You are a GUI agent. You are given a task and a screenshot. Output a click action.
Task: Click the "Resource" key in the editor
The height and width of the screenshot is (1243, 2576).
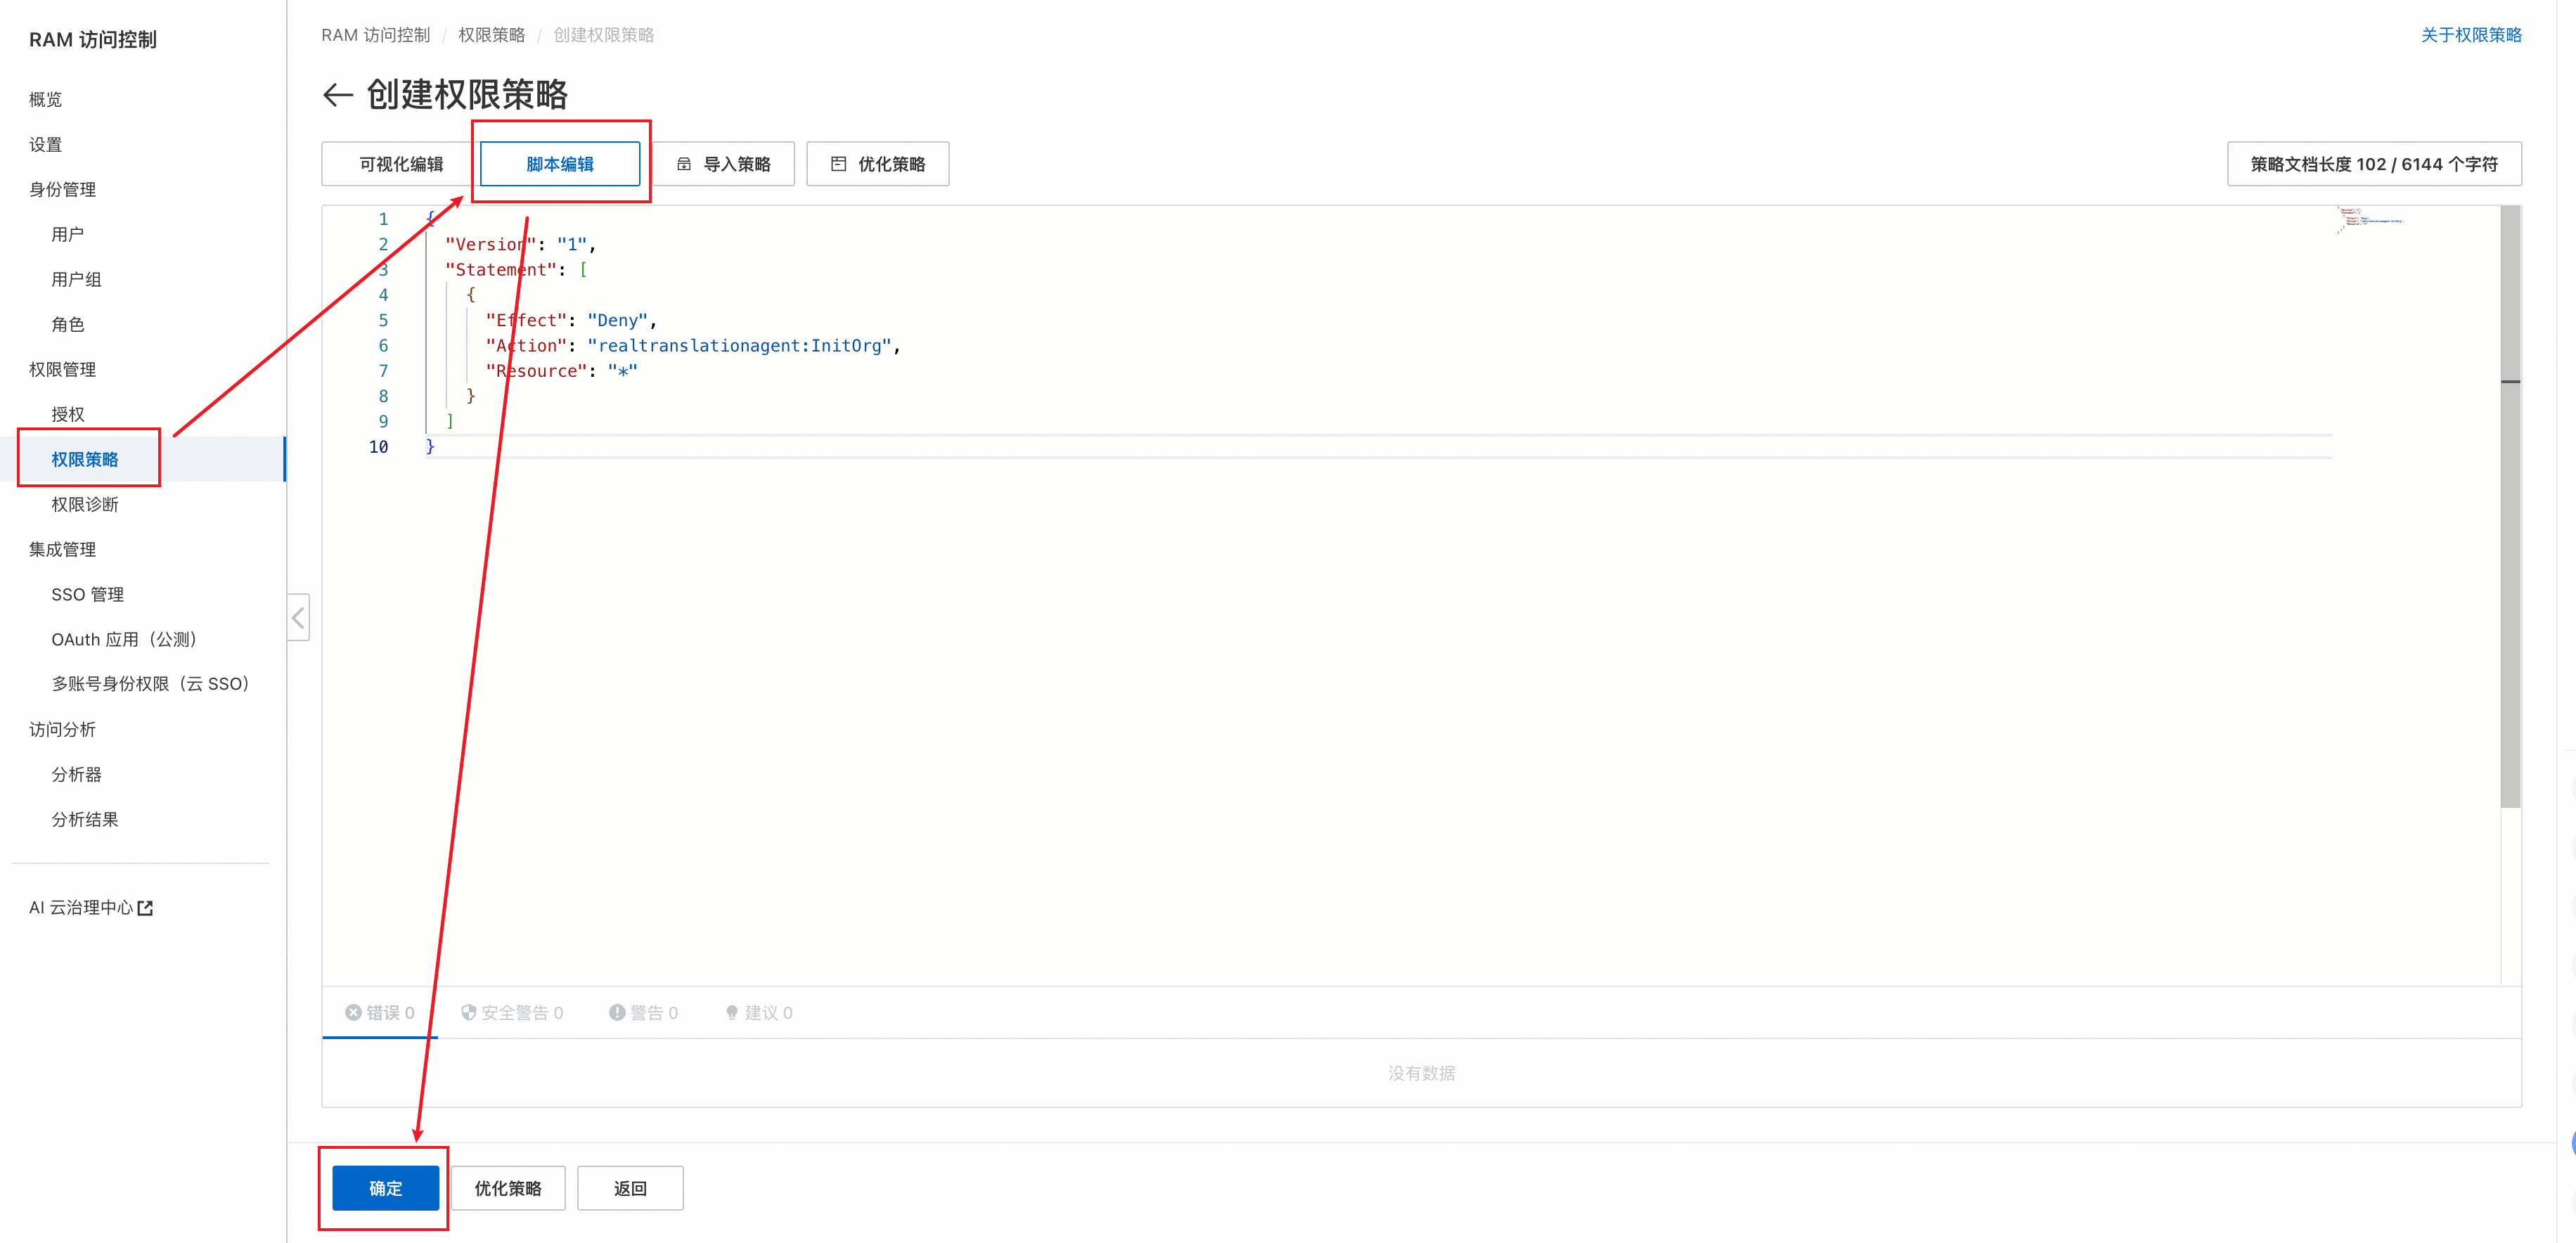point(536,371)
